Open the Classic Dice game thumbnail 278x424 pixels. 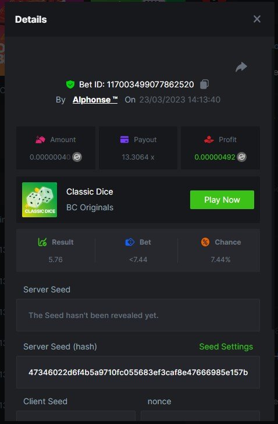point(40,200)
